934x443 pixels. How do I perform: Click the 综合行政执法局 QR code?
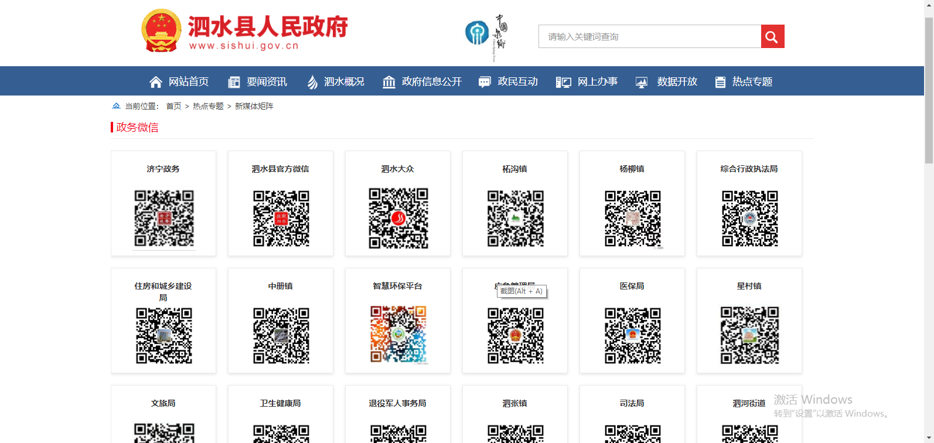point(749,218)
